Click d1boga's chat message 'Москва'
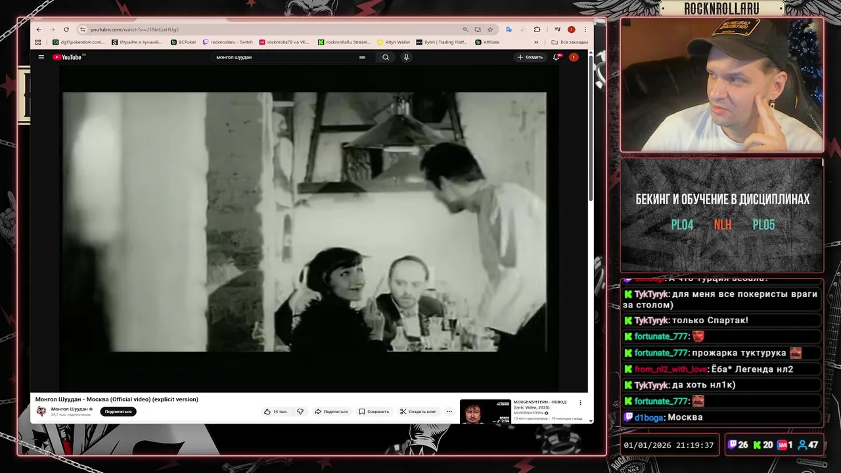Viewport: 841px width, 473px height. (685, 417)
